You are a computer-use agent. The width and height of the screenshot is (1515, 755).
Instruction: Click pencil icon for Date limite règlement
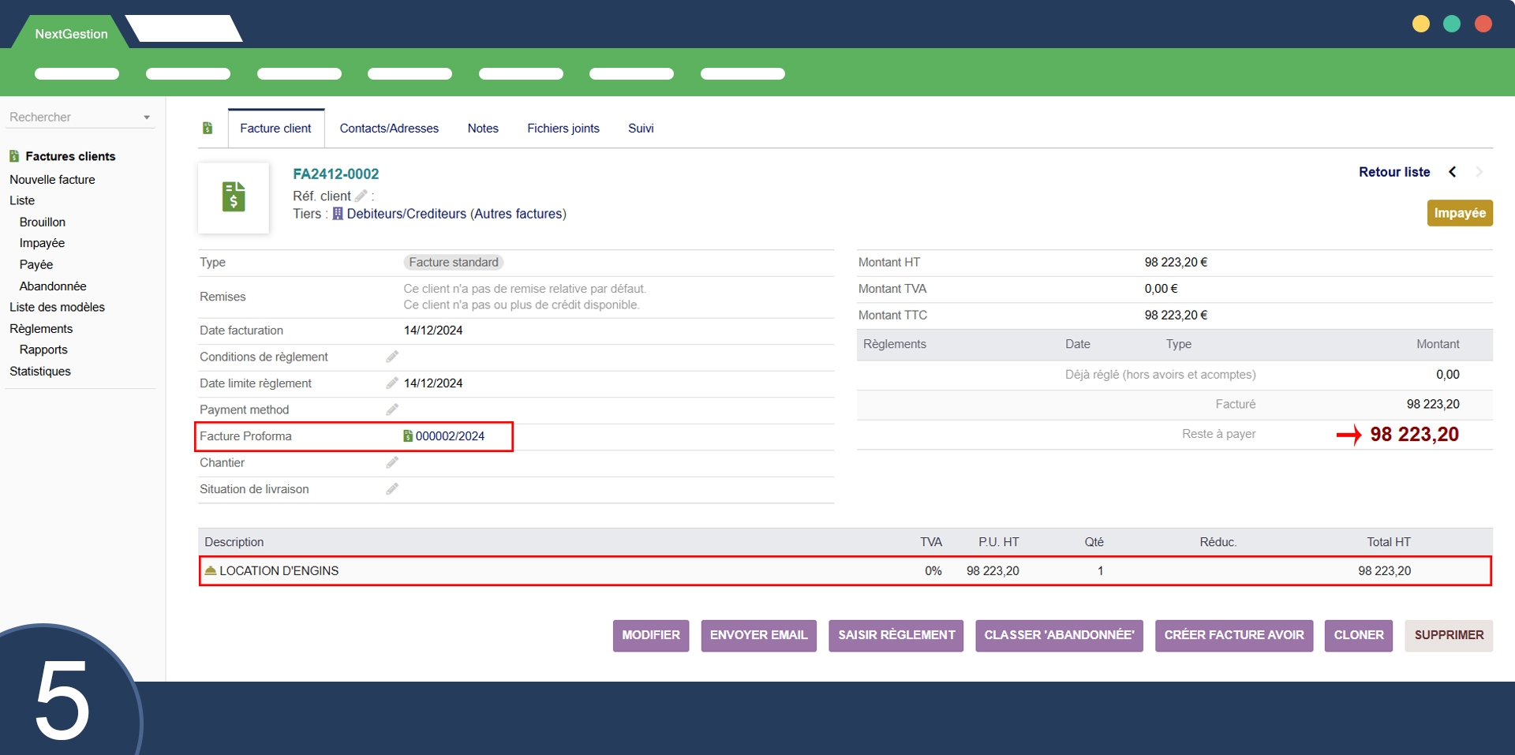pos(392,383)
